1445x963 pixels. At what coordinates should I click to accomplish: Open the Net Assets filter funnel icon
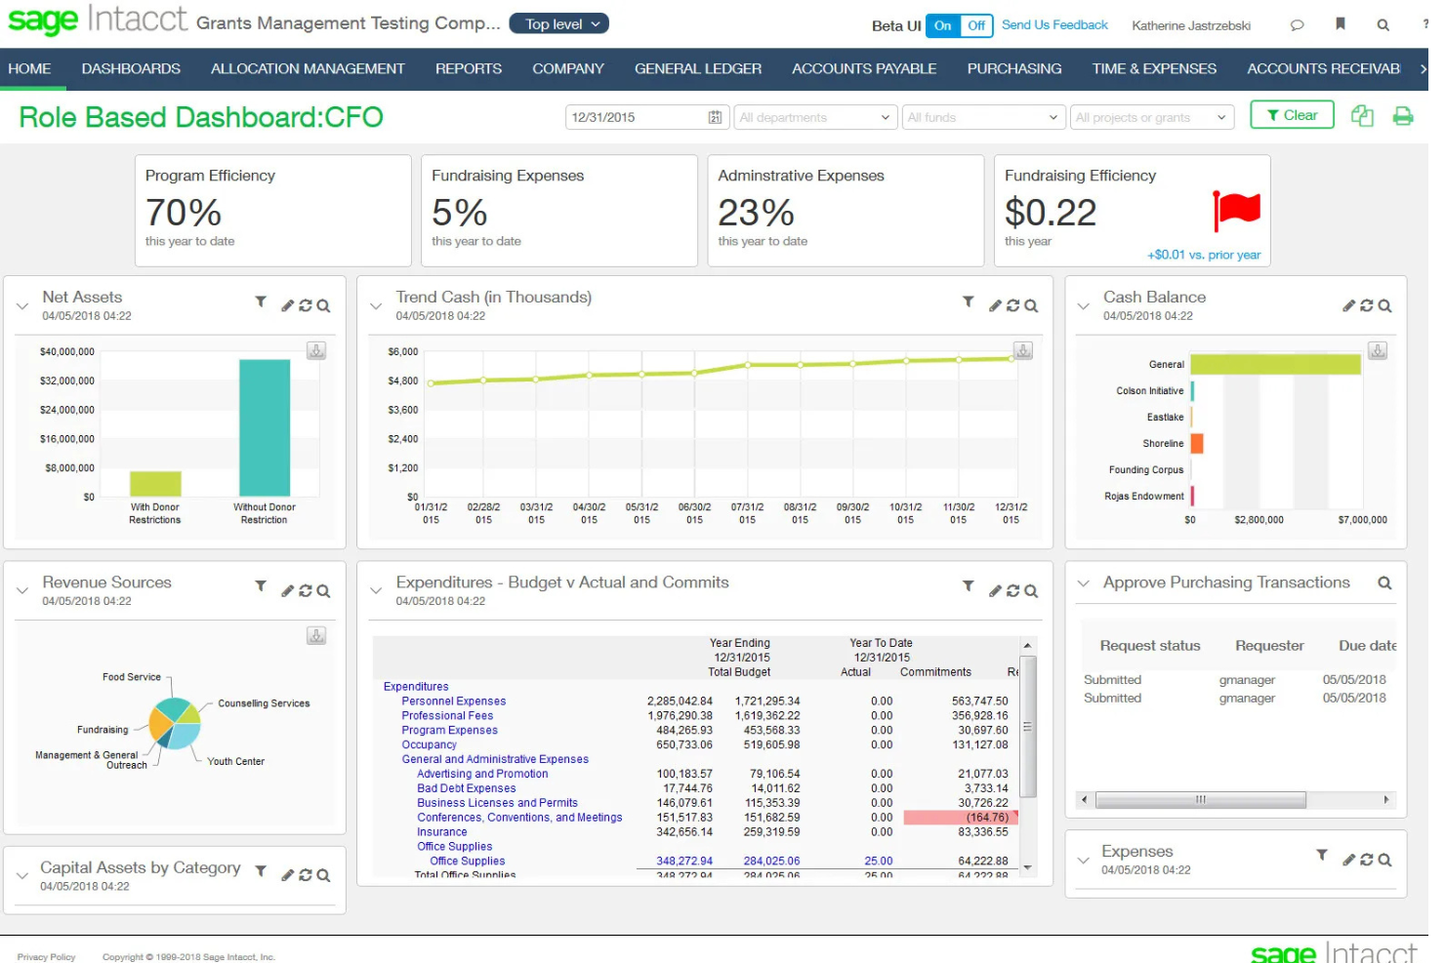pyautogui.click(x=261, y=303)
